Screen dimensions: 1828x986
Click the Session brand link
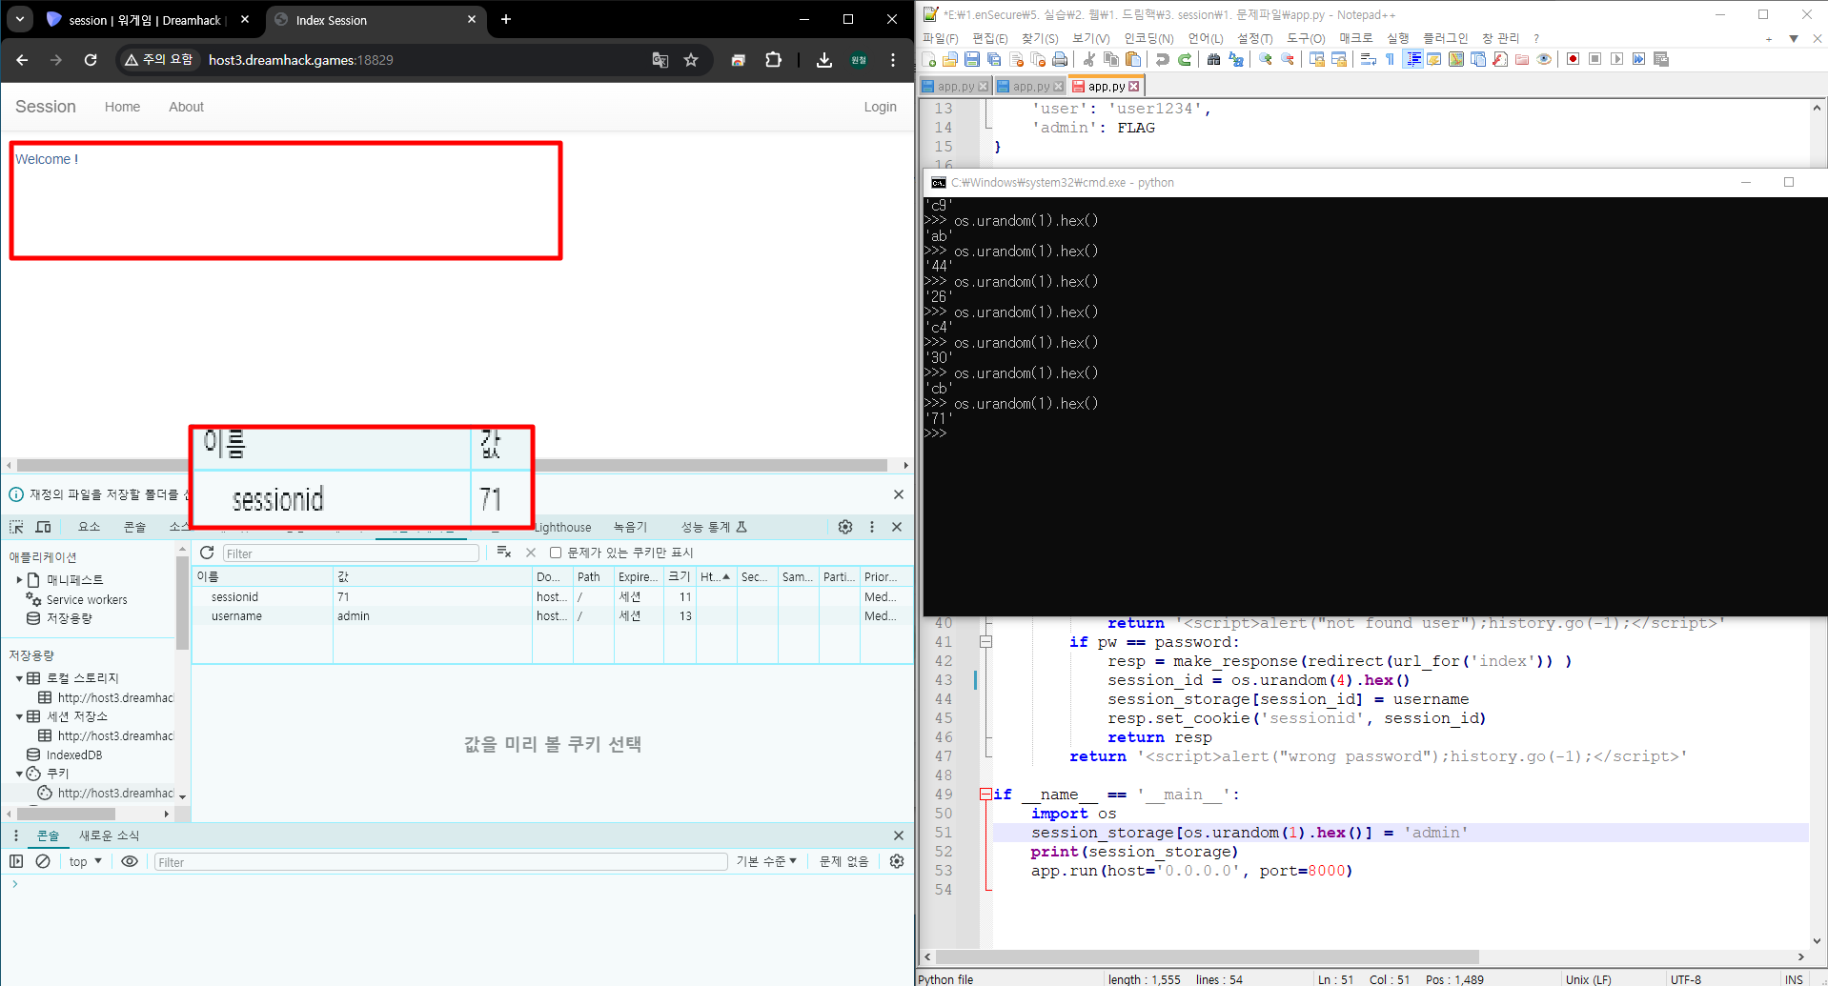pyautogui.click(x=46, y=107)
